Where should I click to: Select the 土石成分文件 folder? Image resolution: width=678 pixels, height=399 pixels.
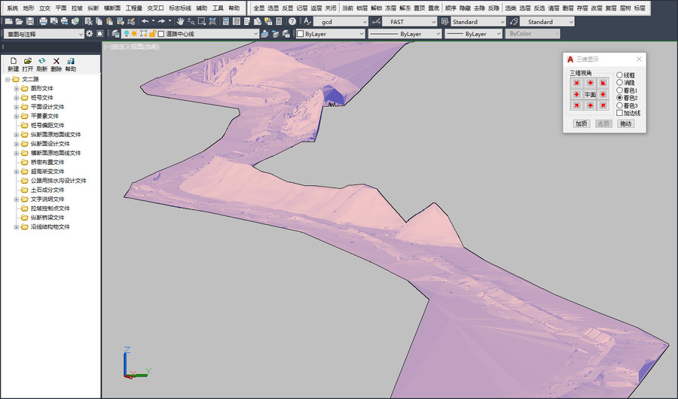(x=47, y=190)
